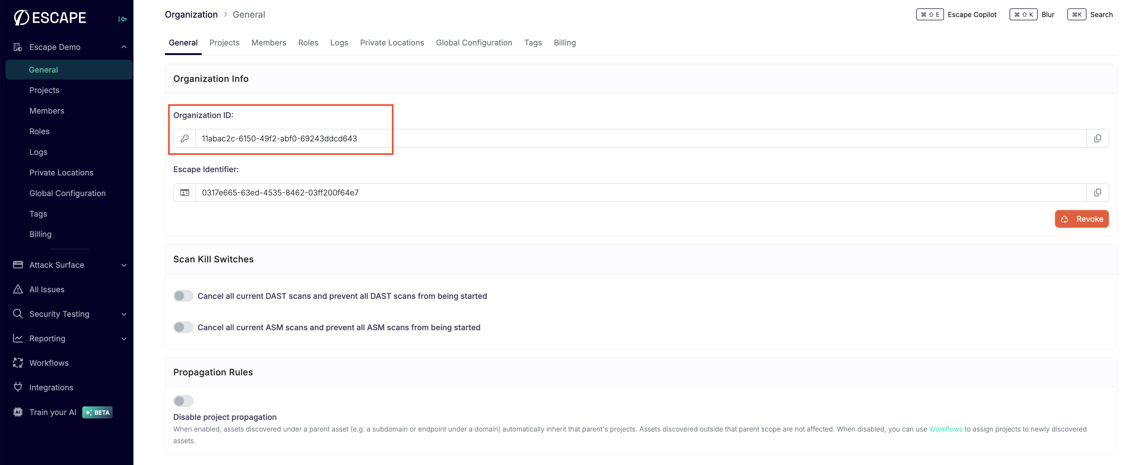Image resolution: width=1143 pixels, height=465 pixels.
Task: Enable the DAST scans kill switch
Action: 183,296
